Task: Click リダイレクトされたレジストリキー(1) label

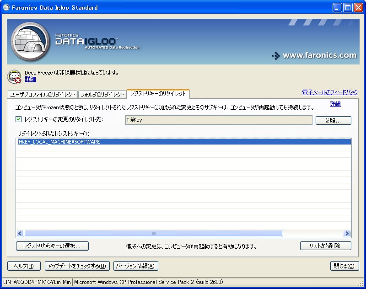Action: pos(54,134)
